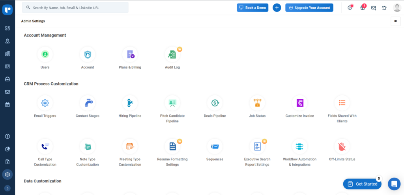Click the Contact Stages label
This screenshot has width=404, height=195.
click(x=87, y=116)
